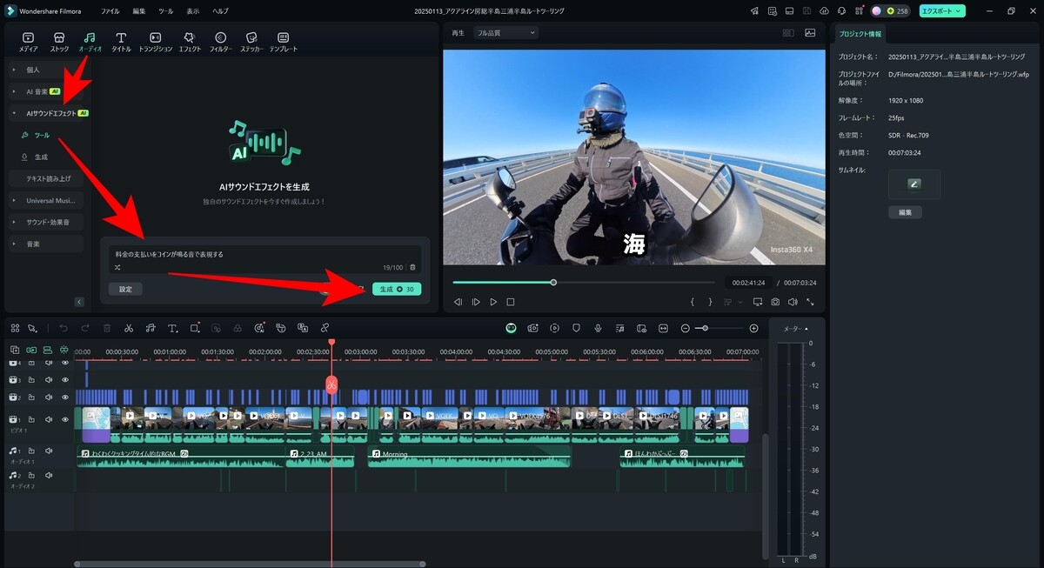Click the preview playback progress bar
Screen dimensions: 1044x568
coord(584,283)
